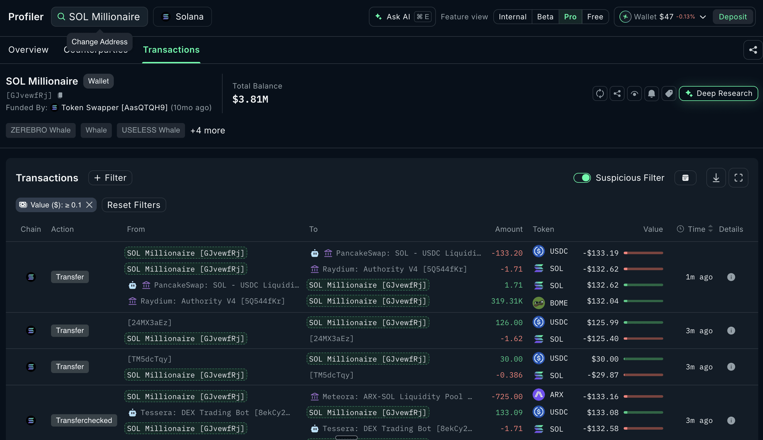Launch Deep Research
This screenshot has height=440, width=763.
[x=718, y=93]
